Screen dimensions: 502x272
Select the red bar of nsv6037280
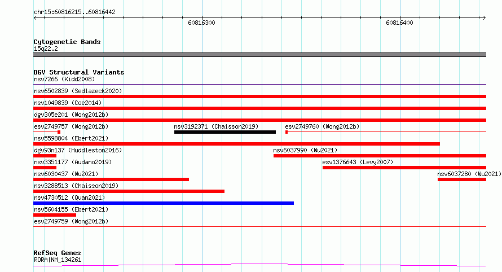[462, 179]
